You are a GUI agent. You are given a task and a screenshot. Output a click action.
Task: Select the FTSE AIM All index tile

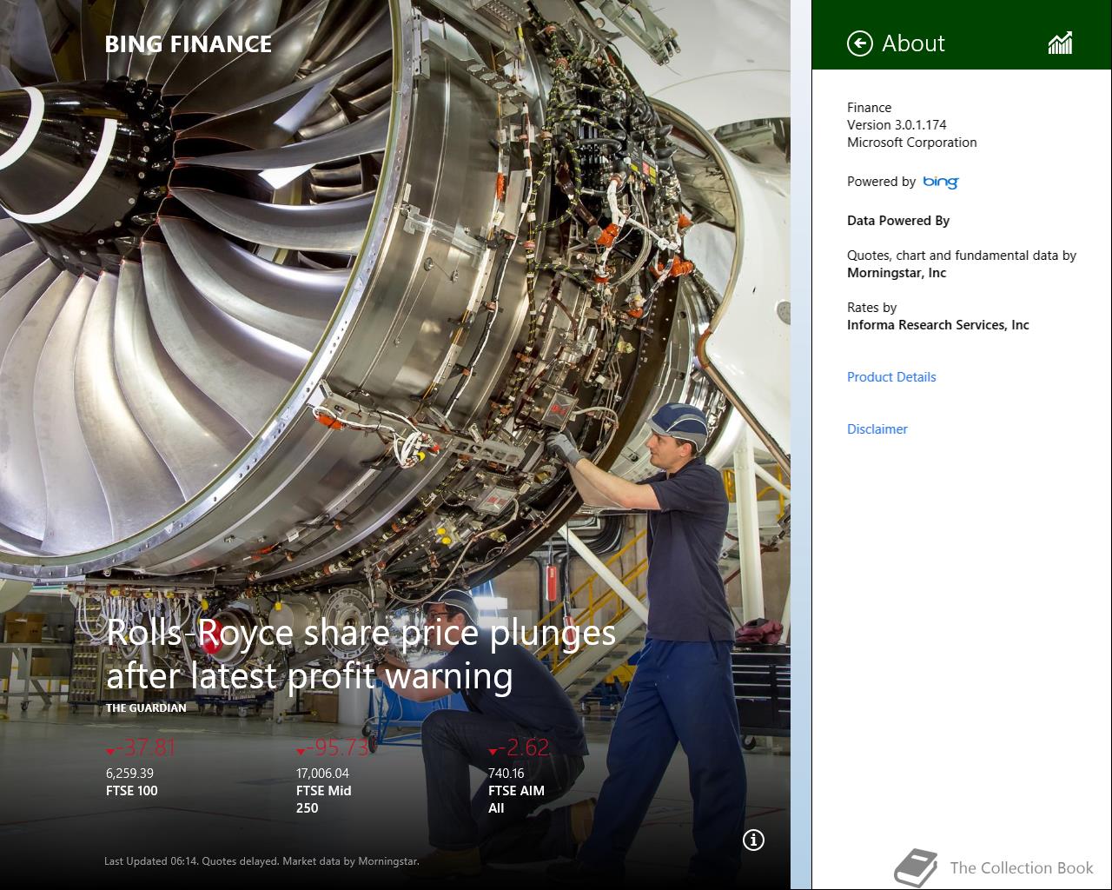(520, 776)
